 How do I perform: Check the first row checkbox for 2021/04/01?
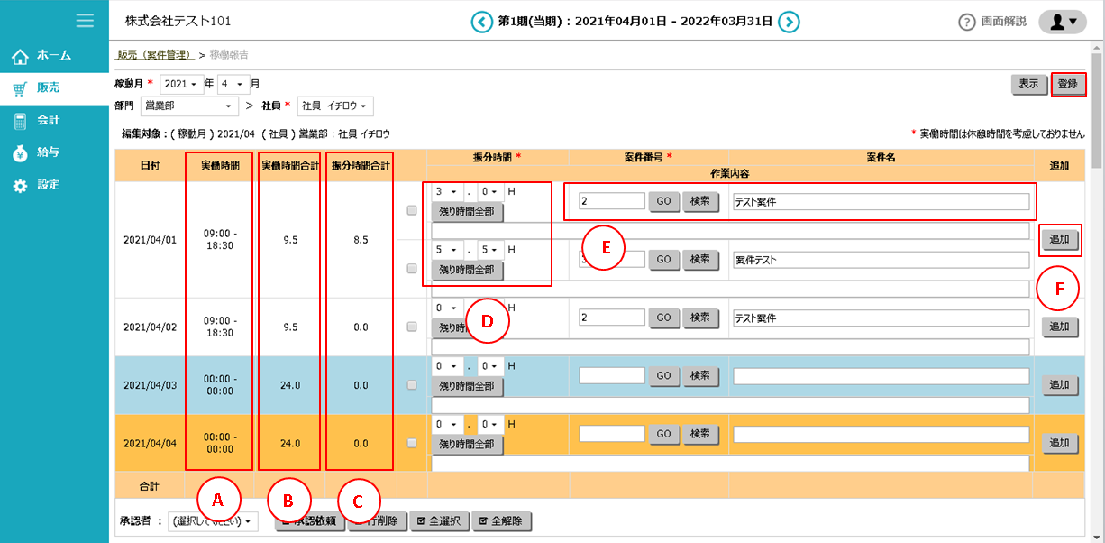(412, 211)
